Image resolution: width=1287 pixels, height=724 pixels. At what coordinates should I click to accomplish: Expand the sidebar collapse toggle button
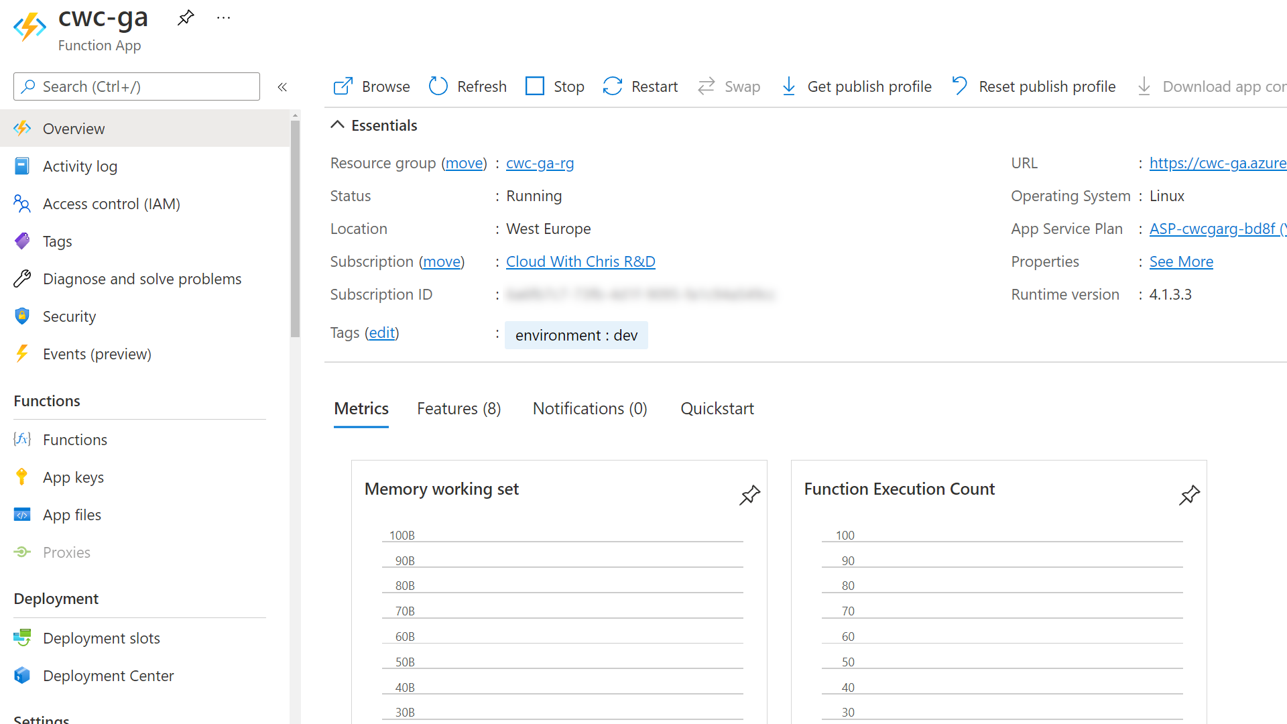tap(282, 86)
